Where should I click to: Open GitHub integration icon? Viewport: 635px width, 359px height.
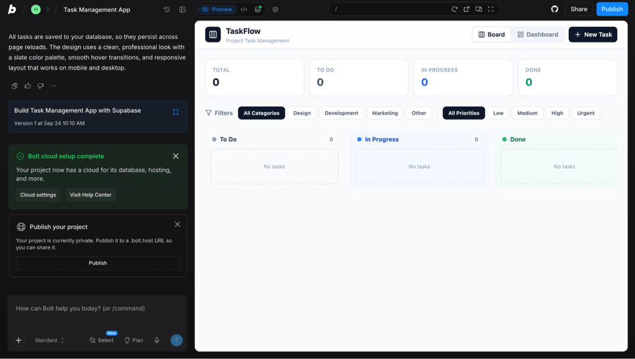(554, 9)
